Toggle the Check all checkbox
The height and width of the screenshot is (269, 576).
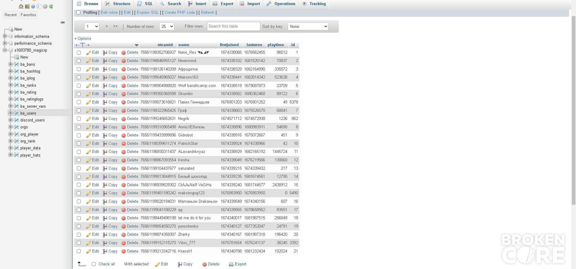point(94,264)
